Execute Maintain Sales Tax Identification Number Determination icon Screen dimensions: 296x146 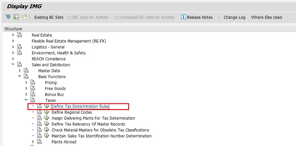pyautogui.click(x=47, y=136)
